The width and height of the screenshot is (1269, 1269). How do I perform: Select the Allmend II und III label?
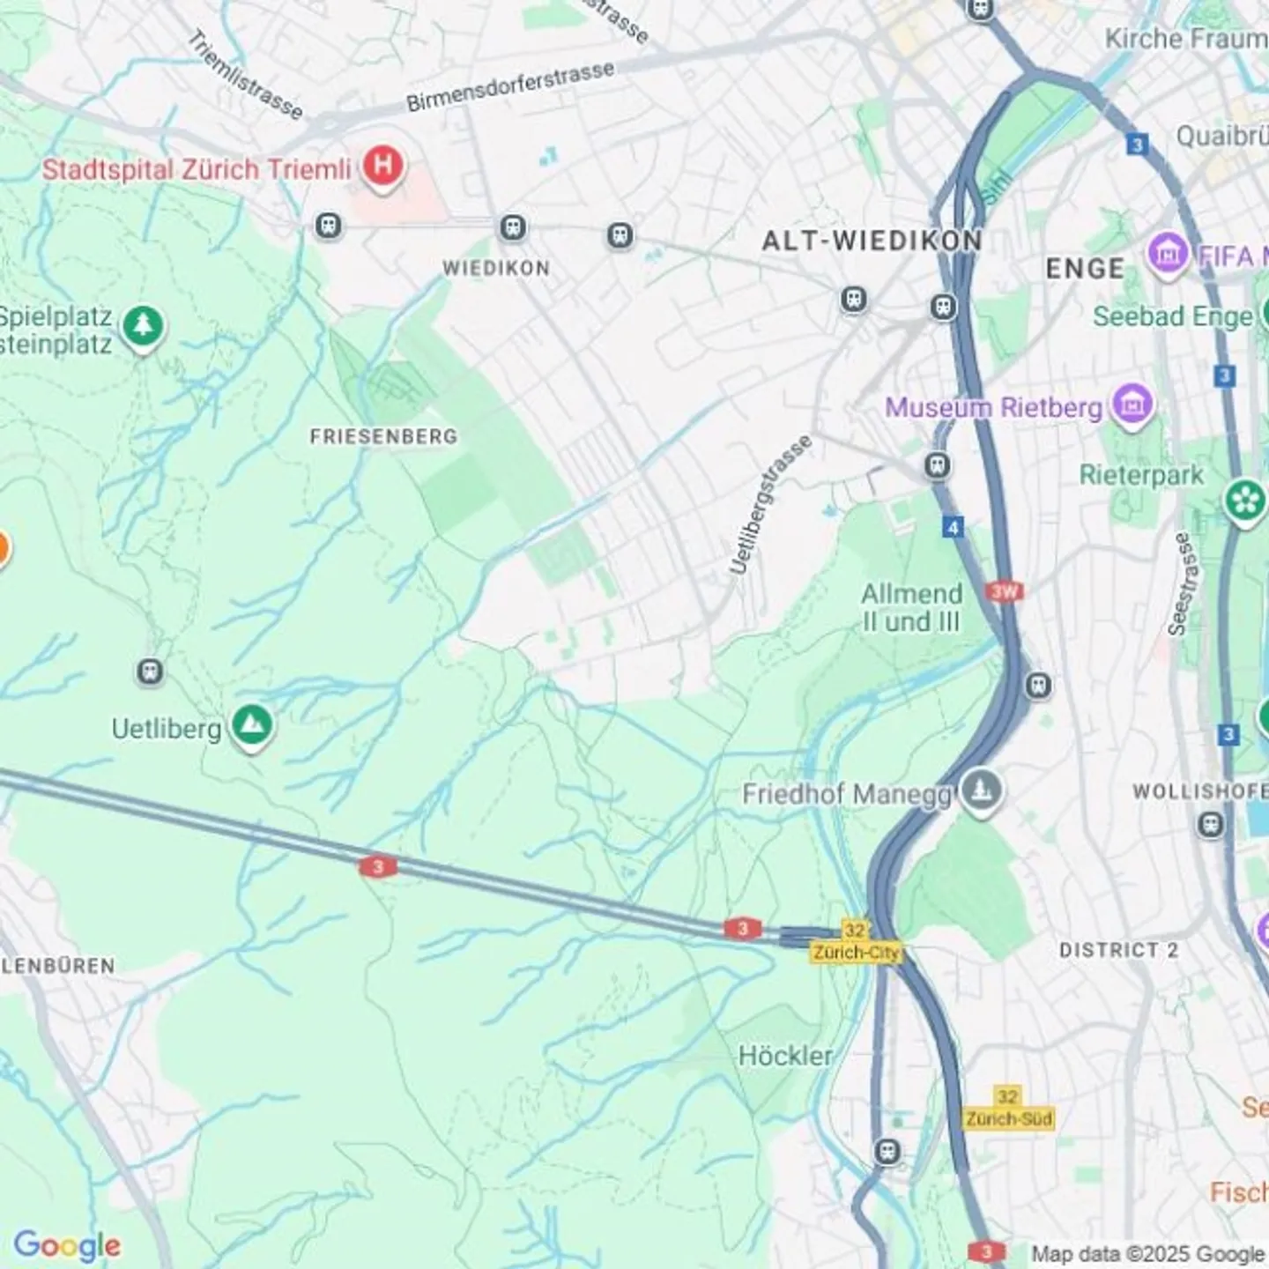911,607
